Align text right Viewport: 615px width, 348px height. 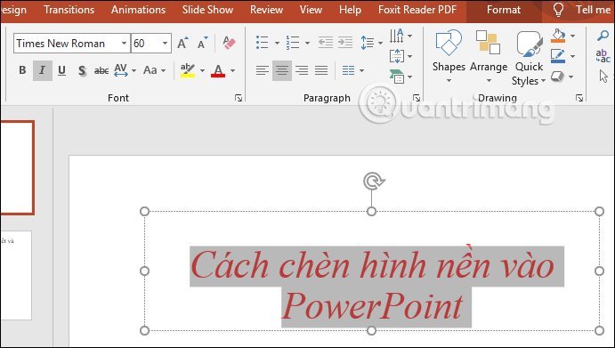[x=301, y=70]
